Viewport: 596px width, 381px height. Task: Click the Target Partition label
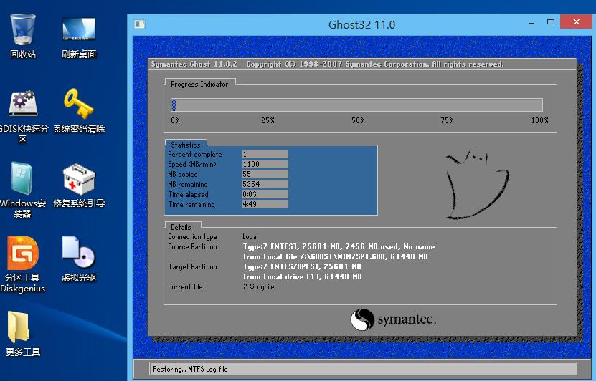(192, 267)
